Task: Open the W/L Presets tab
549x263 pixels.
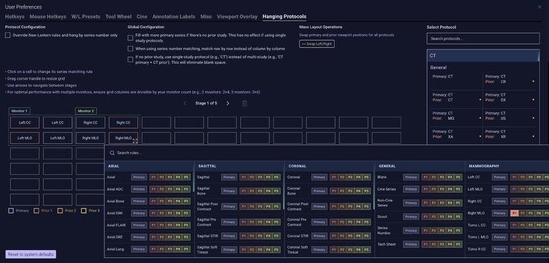Action: (86, 16)
